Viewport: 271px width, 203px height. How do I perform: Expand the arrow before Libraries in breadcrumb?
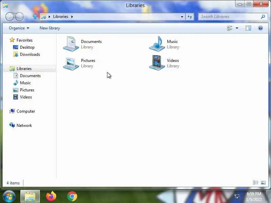(49, 17)
